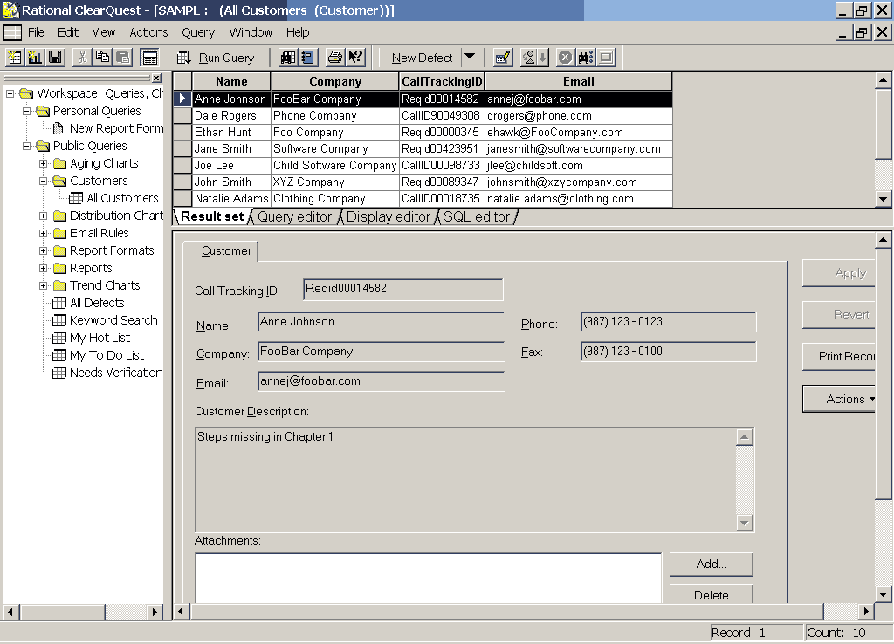894x644 pixels.
Task: Expand the Email Rules folder
Action: point(44,233)
